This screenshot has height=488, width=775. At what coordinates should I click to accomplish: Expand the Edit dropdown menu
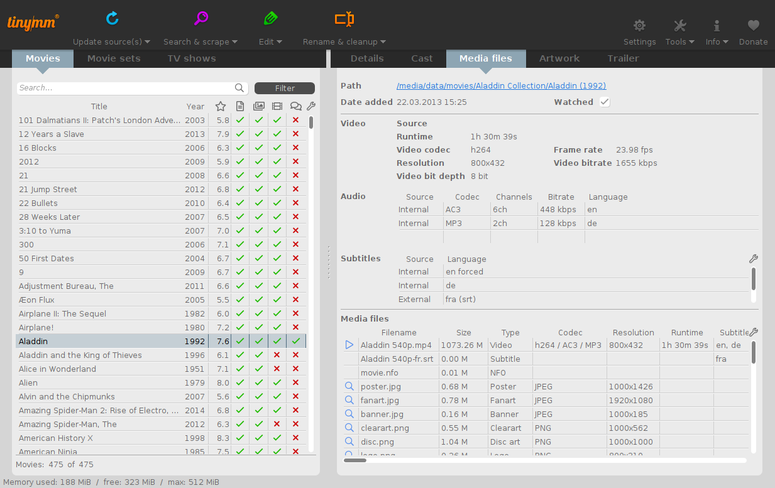[270, 41]
